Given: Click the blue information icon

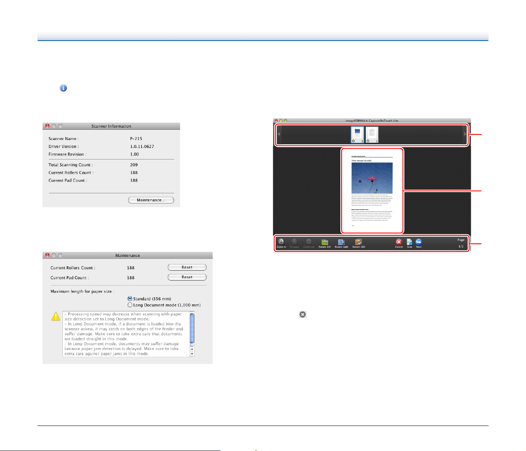Looking at the screenshot, I should point(63,88).
